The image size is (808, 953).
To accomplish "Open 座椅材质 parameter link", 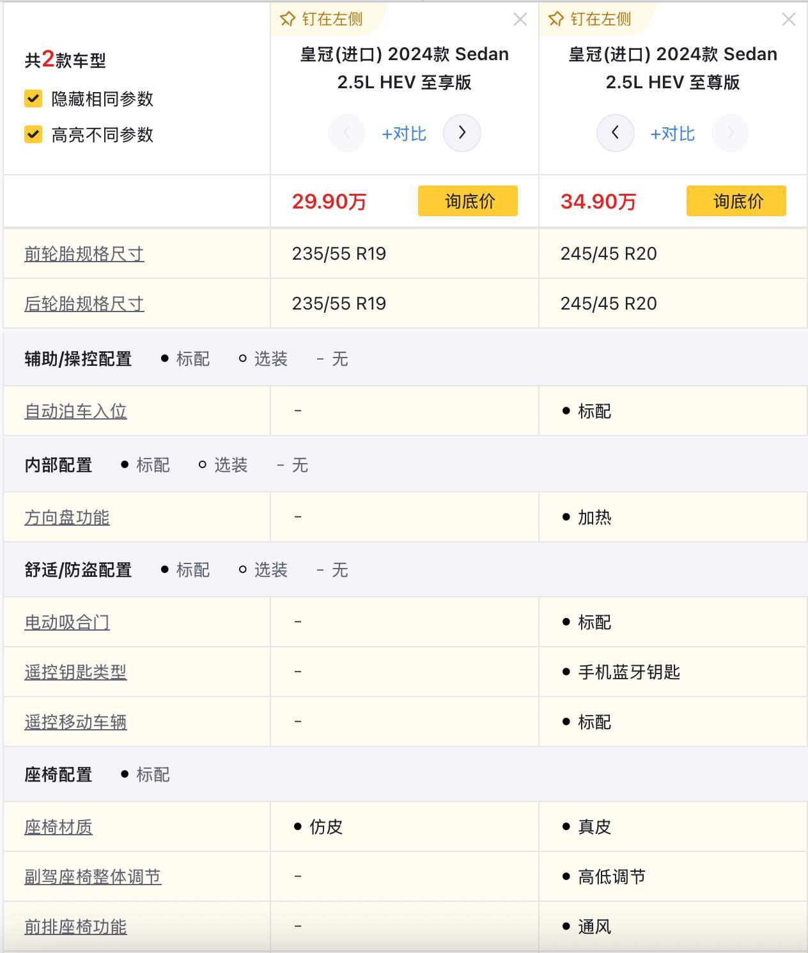I will click(x=59, y=827).
